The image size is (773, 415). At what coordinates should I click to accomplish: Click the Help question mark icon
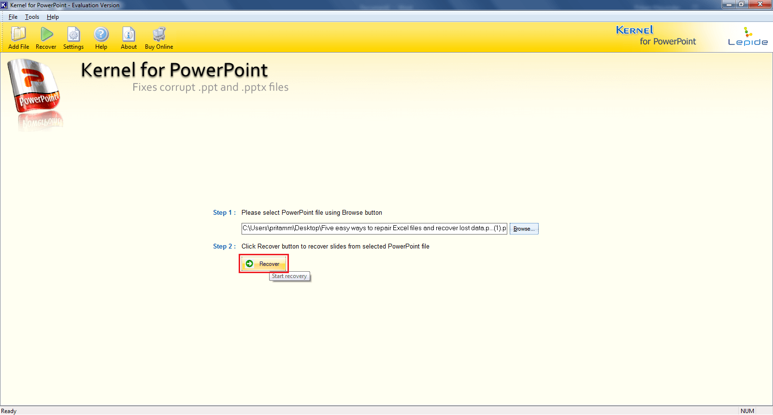click(x=101, y=38)
